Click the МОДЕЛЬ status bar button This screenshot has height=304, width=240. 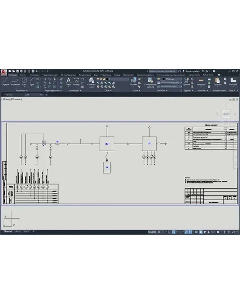pyautogui.click(x=152, y=232)
